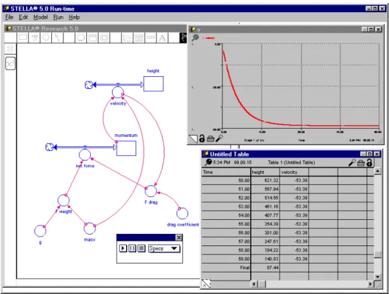Viewport: 389px width, 294px height.
Task: Toggle the lock icon in Untitled Table
Action: [369, 163]
